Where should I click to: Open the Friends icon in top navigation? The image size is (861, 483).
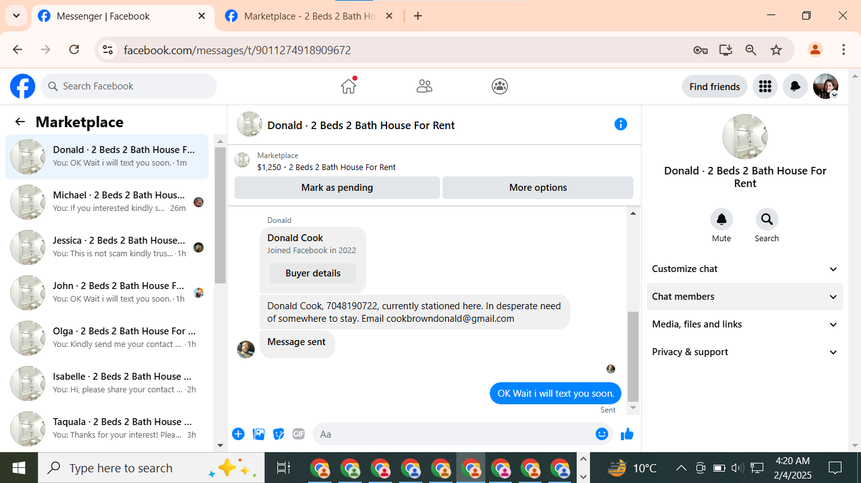click(x=424, y=86)
